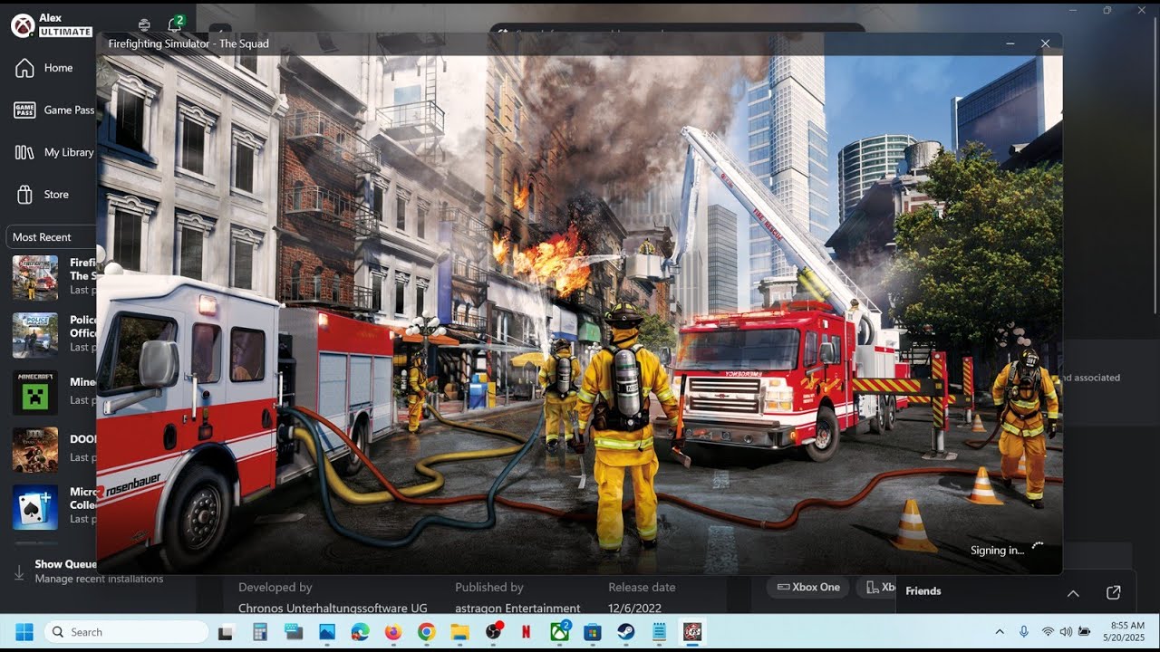
Task: Select Minecraft icon in recent list
Action: click(35, 392)
